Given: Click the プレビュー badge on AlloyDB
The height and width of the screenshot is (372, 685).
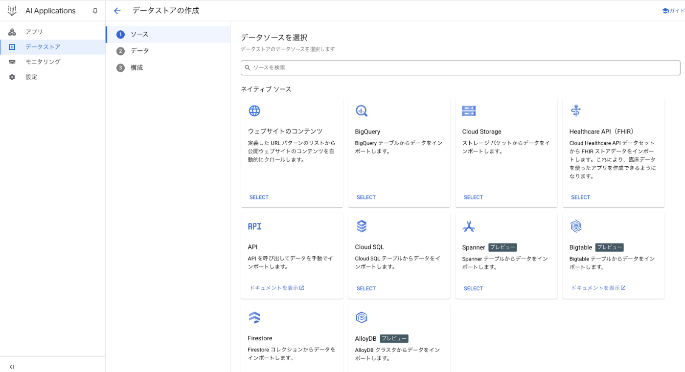Looking at the screenshot, I should coord(394,338).
